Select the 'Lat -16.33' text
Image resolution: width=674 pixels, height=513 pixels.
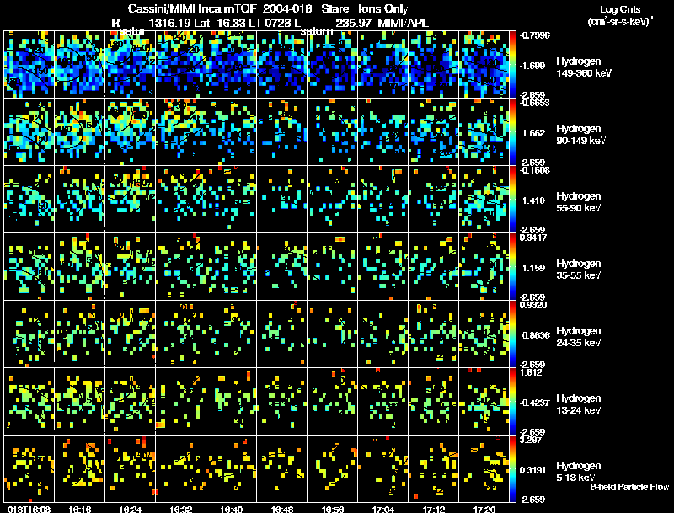click(x=218, y=23)
